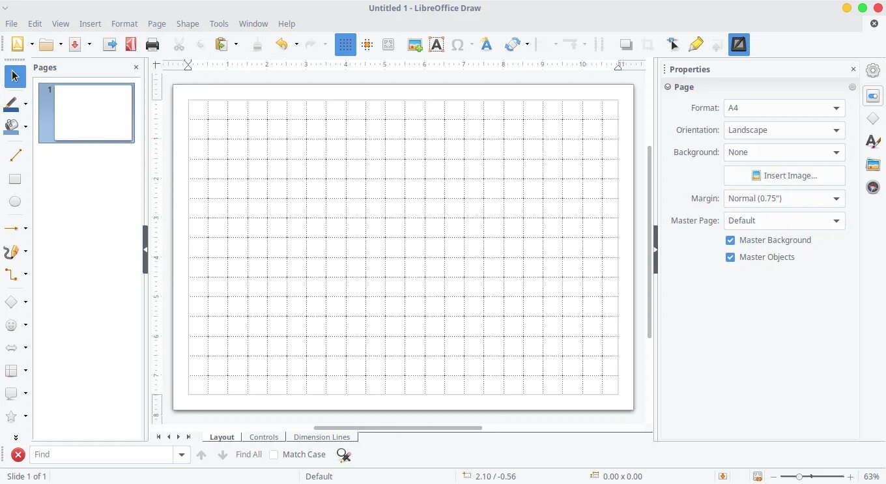Viewport: 886px width, 484px height.
Task: Click the Export icon with blue arrow
Action: tap(110, 44)
